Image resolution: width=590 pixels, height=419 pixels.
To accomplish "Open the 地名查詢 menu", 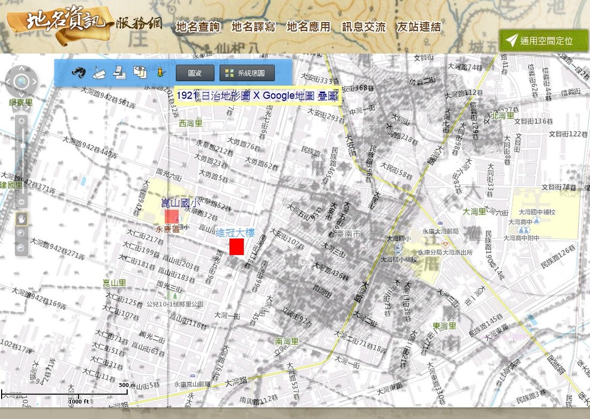I will (x=197, y=27).
